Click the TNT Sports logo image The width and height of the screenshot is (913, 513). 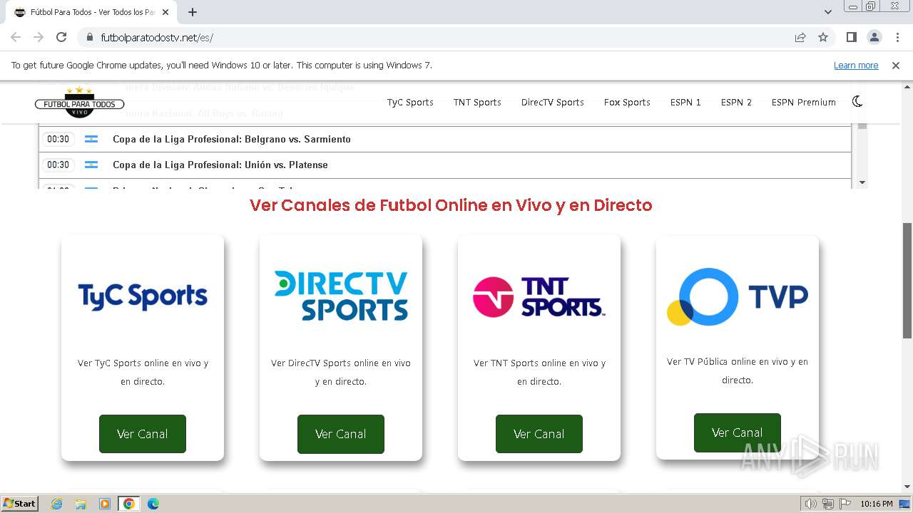point(539,296)
